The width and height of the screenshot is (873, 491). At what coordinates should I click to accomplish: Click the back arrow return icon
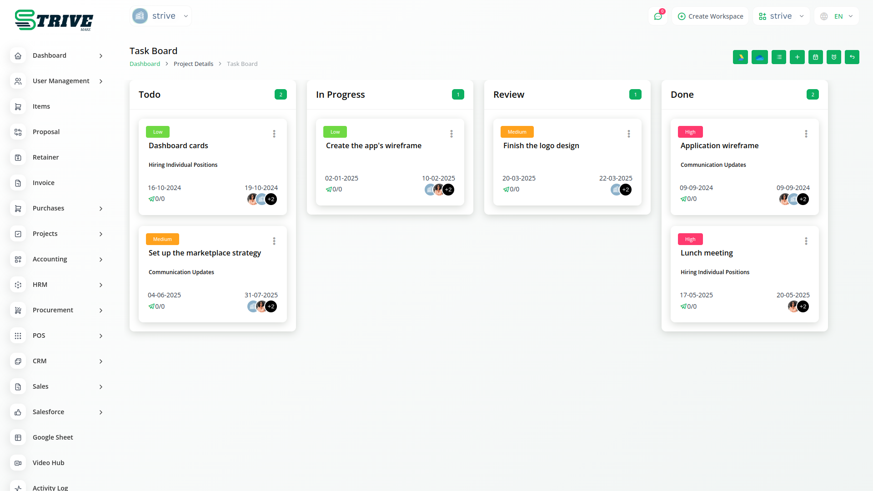coord(852,57)
